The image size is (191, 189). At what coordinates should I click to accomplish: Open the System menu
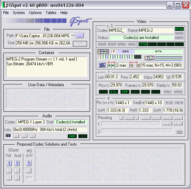click(x=19, y=13)
